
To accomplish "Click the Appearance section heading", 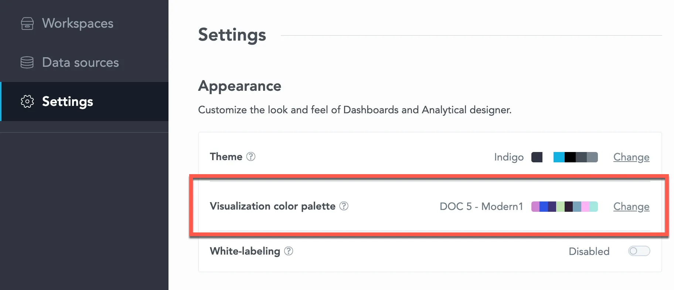I will pos(239,86).
